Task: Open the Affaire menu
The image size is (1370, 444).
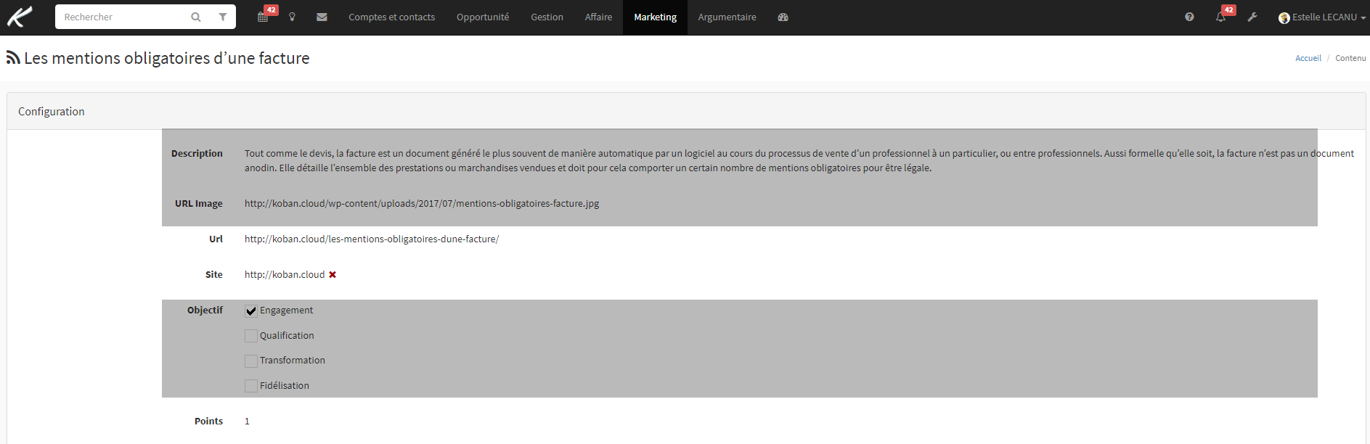Action: (598, 17)
